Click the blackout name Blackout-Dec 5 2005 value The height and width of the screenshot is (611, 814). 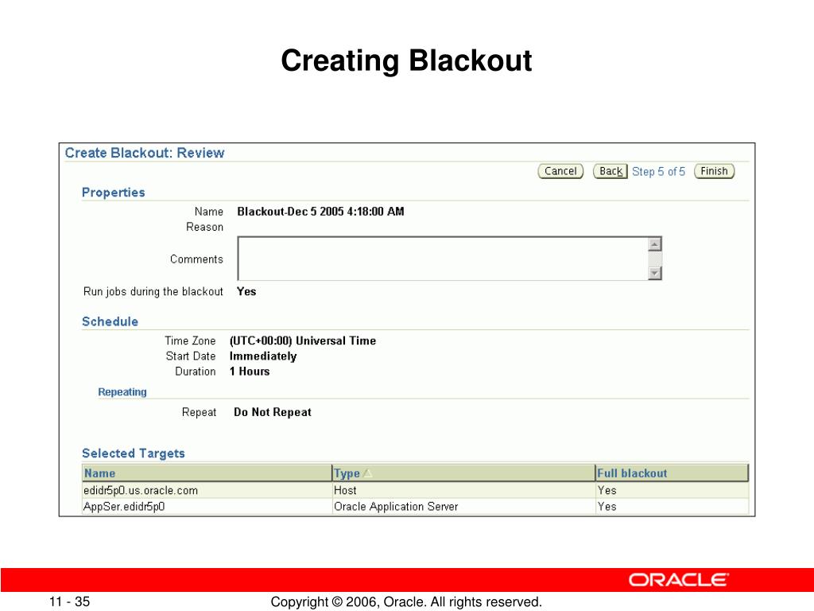[320, 212]
